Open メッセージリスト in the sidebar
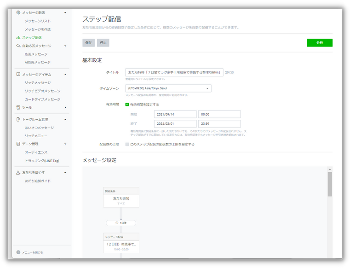The image size is (350, 268). (38, 21)
